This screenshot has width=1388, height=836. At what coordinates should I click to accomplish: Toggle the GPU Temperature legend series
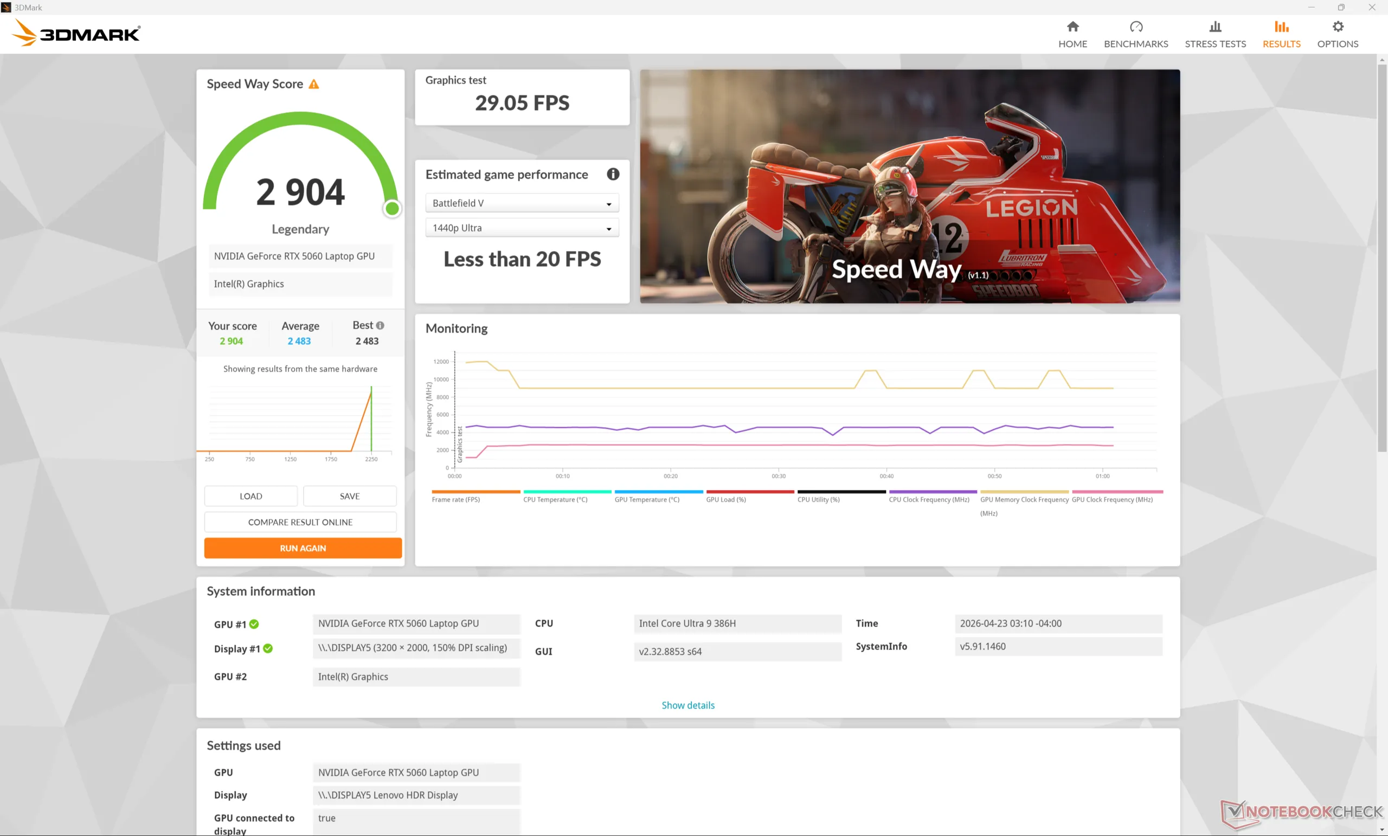[x=647, y=500]
